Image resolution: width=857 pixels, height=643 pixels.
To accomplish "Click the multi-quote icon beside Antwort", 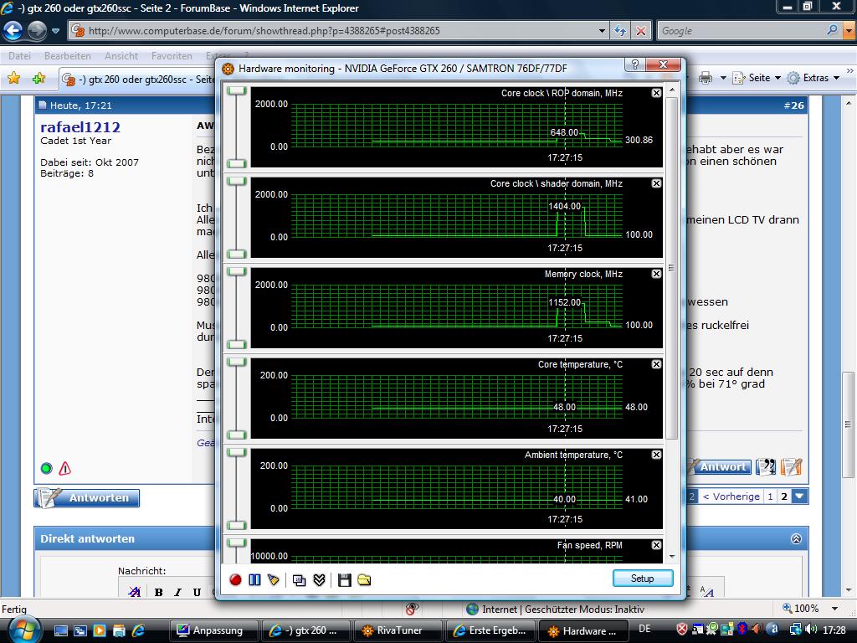I will pos(766,466).
